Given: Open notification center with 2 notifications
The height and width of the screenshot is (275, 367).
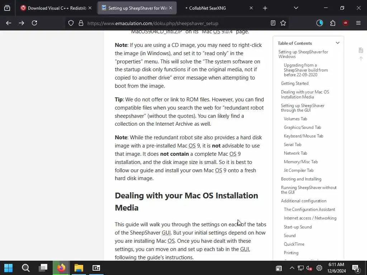Looking at the screenshot, I should pos(356,268).
